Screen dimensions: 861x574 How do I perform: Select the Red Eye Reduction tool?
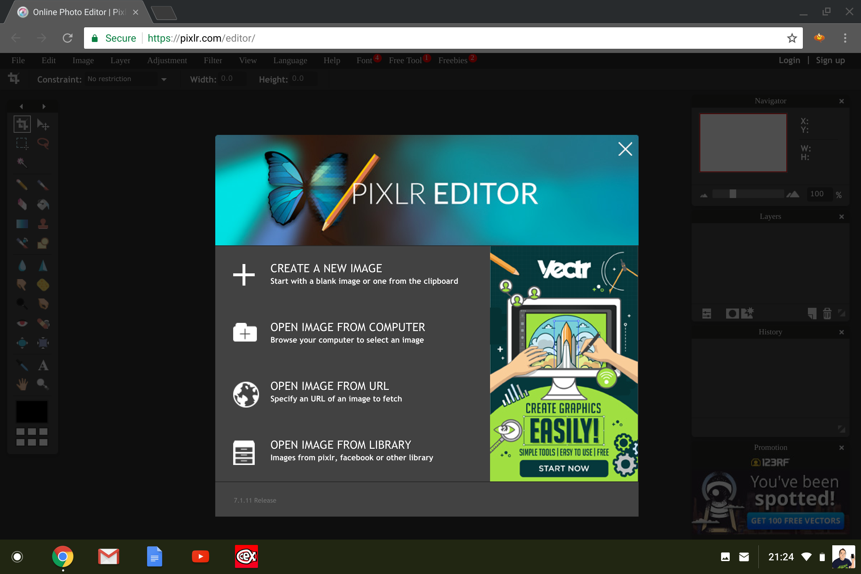tap(22, 323)
